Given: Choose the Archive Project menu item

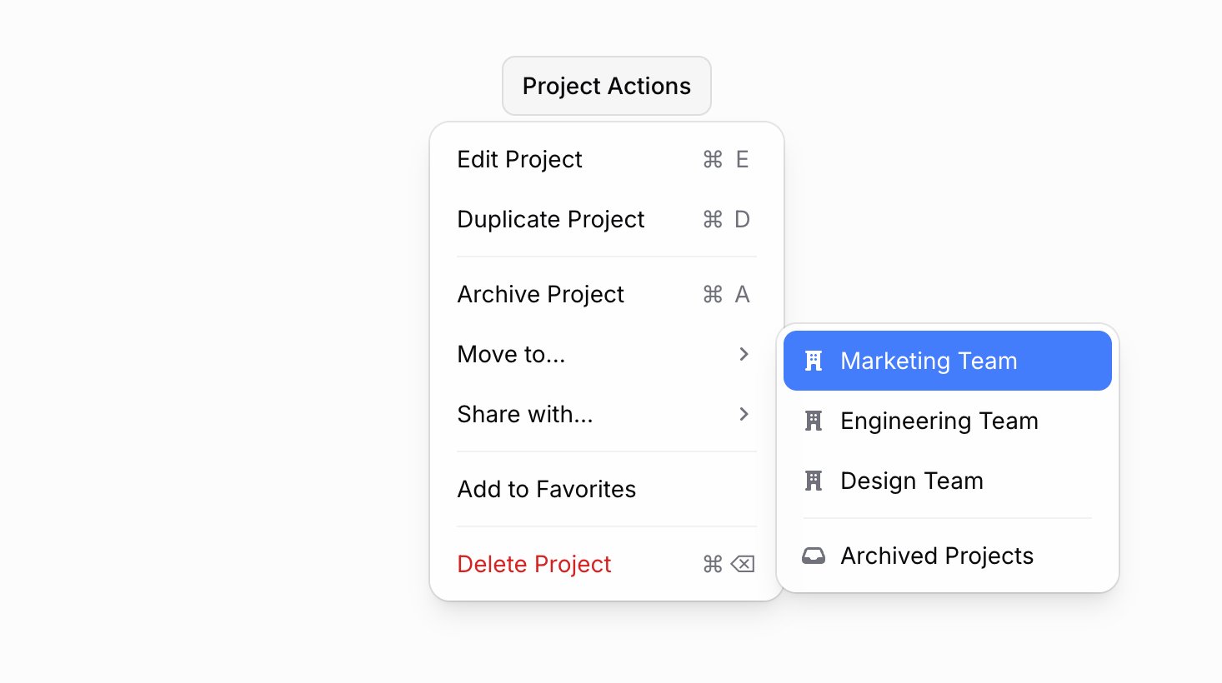Looking at the screenshot, I should pyautogui.click(x=541, y=294).
